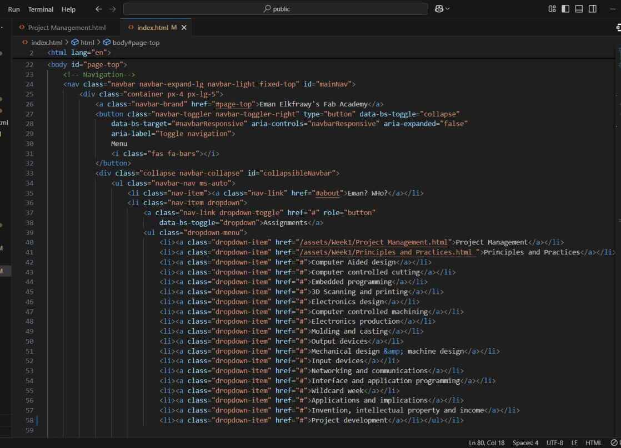Change indentation via Spaces: 4

[525, 443]
